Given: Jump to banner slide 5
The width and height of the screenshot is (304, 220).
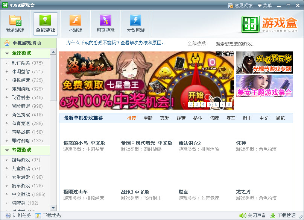Looking at the screenshot, I should [x=210, y=104].
